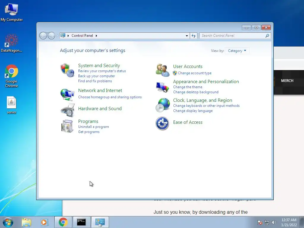
Task: Click Change account type link
Action: (x=195, y=73)
